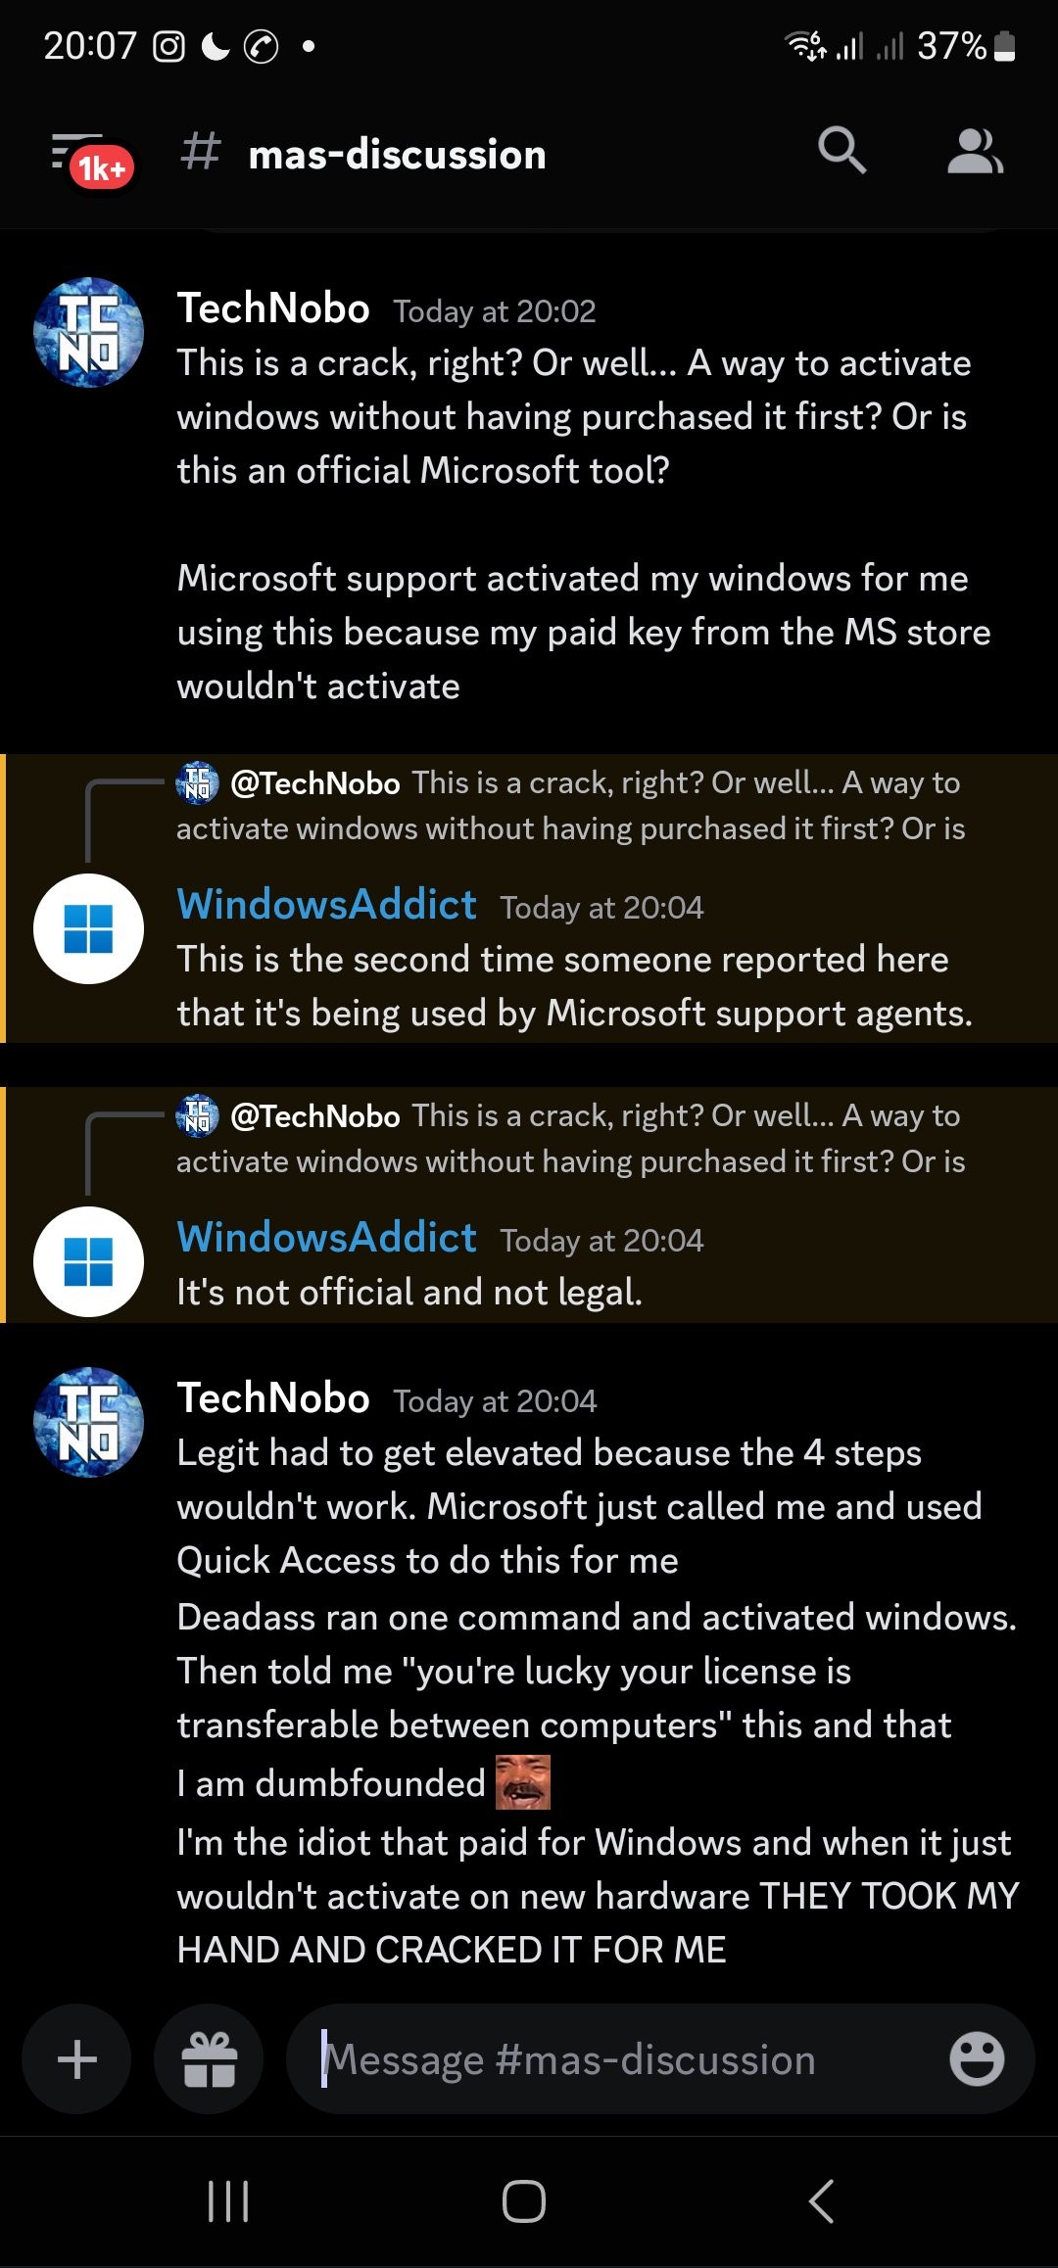The height and width of the screenshot is (2268, 1058).
Task: Tap the gift icon
Action: coord(209,2058)
